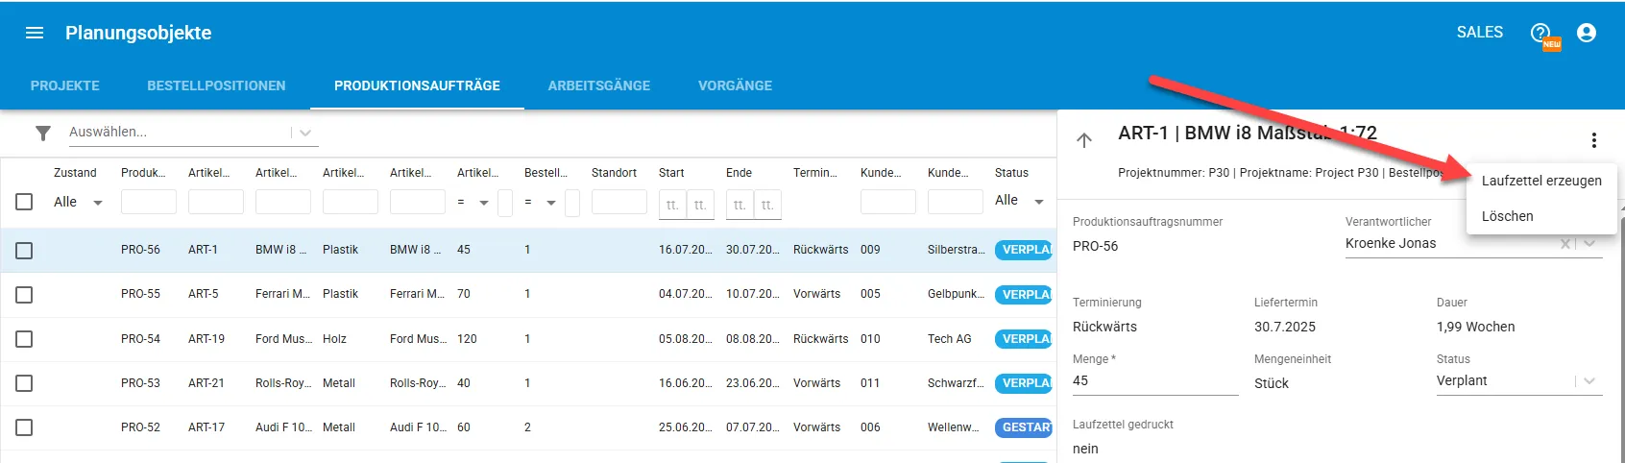Click SALES in the top bar

[x=1480, y=33]
